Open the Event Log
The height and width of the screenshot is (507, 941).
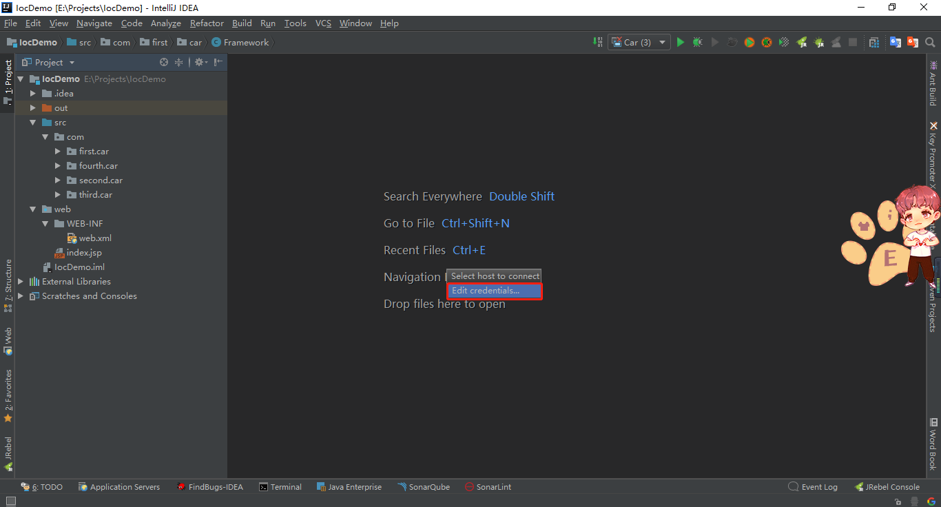click(813, 487)
